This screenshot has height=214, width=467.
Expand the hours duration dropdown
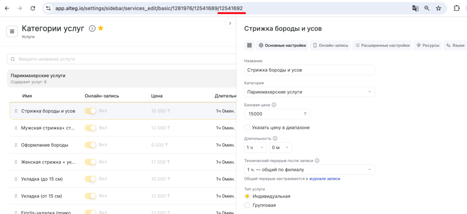click(x=256, y=148)
